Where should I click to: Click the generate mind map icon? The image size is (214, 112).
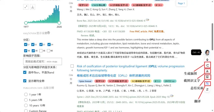coord(207,65)
